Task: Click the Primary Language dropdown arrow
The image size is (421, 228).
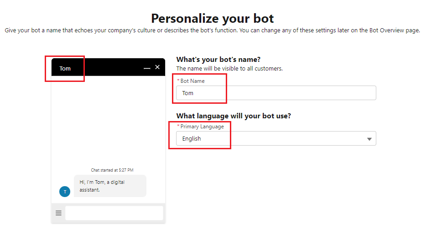Action: 369,139
